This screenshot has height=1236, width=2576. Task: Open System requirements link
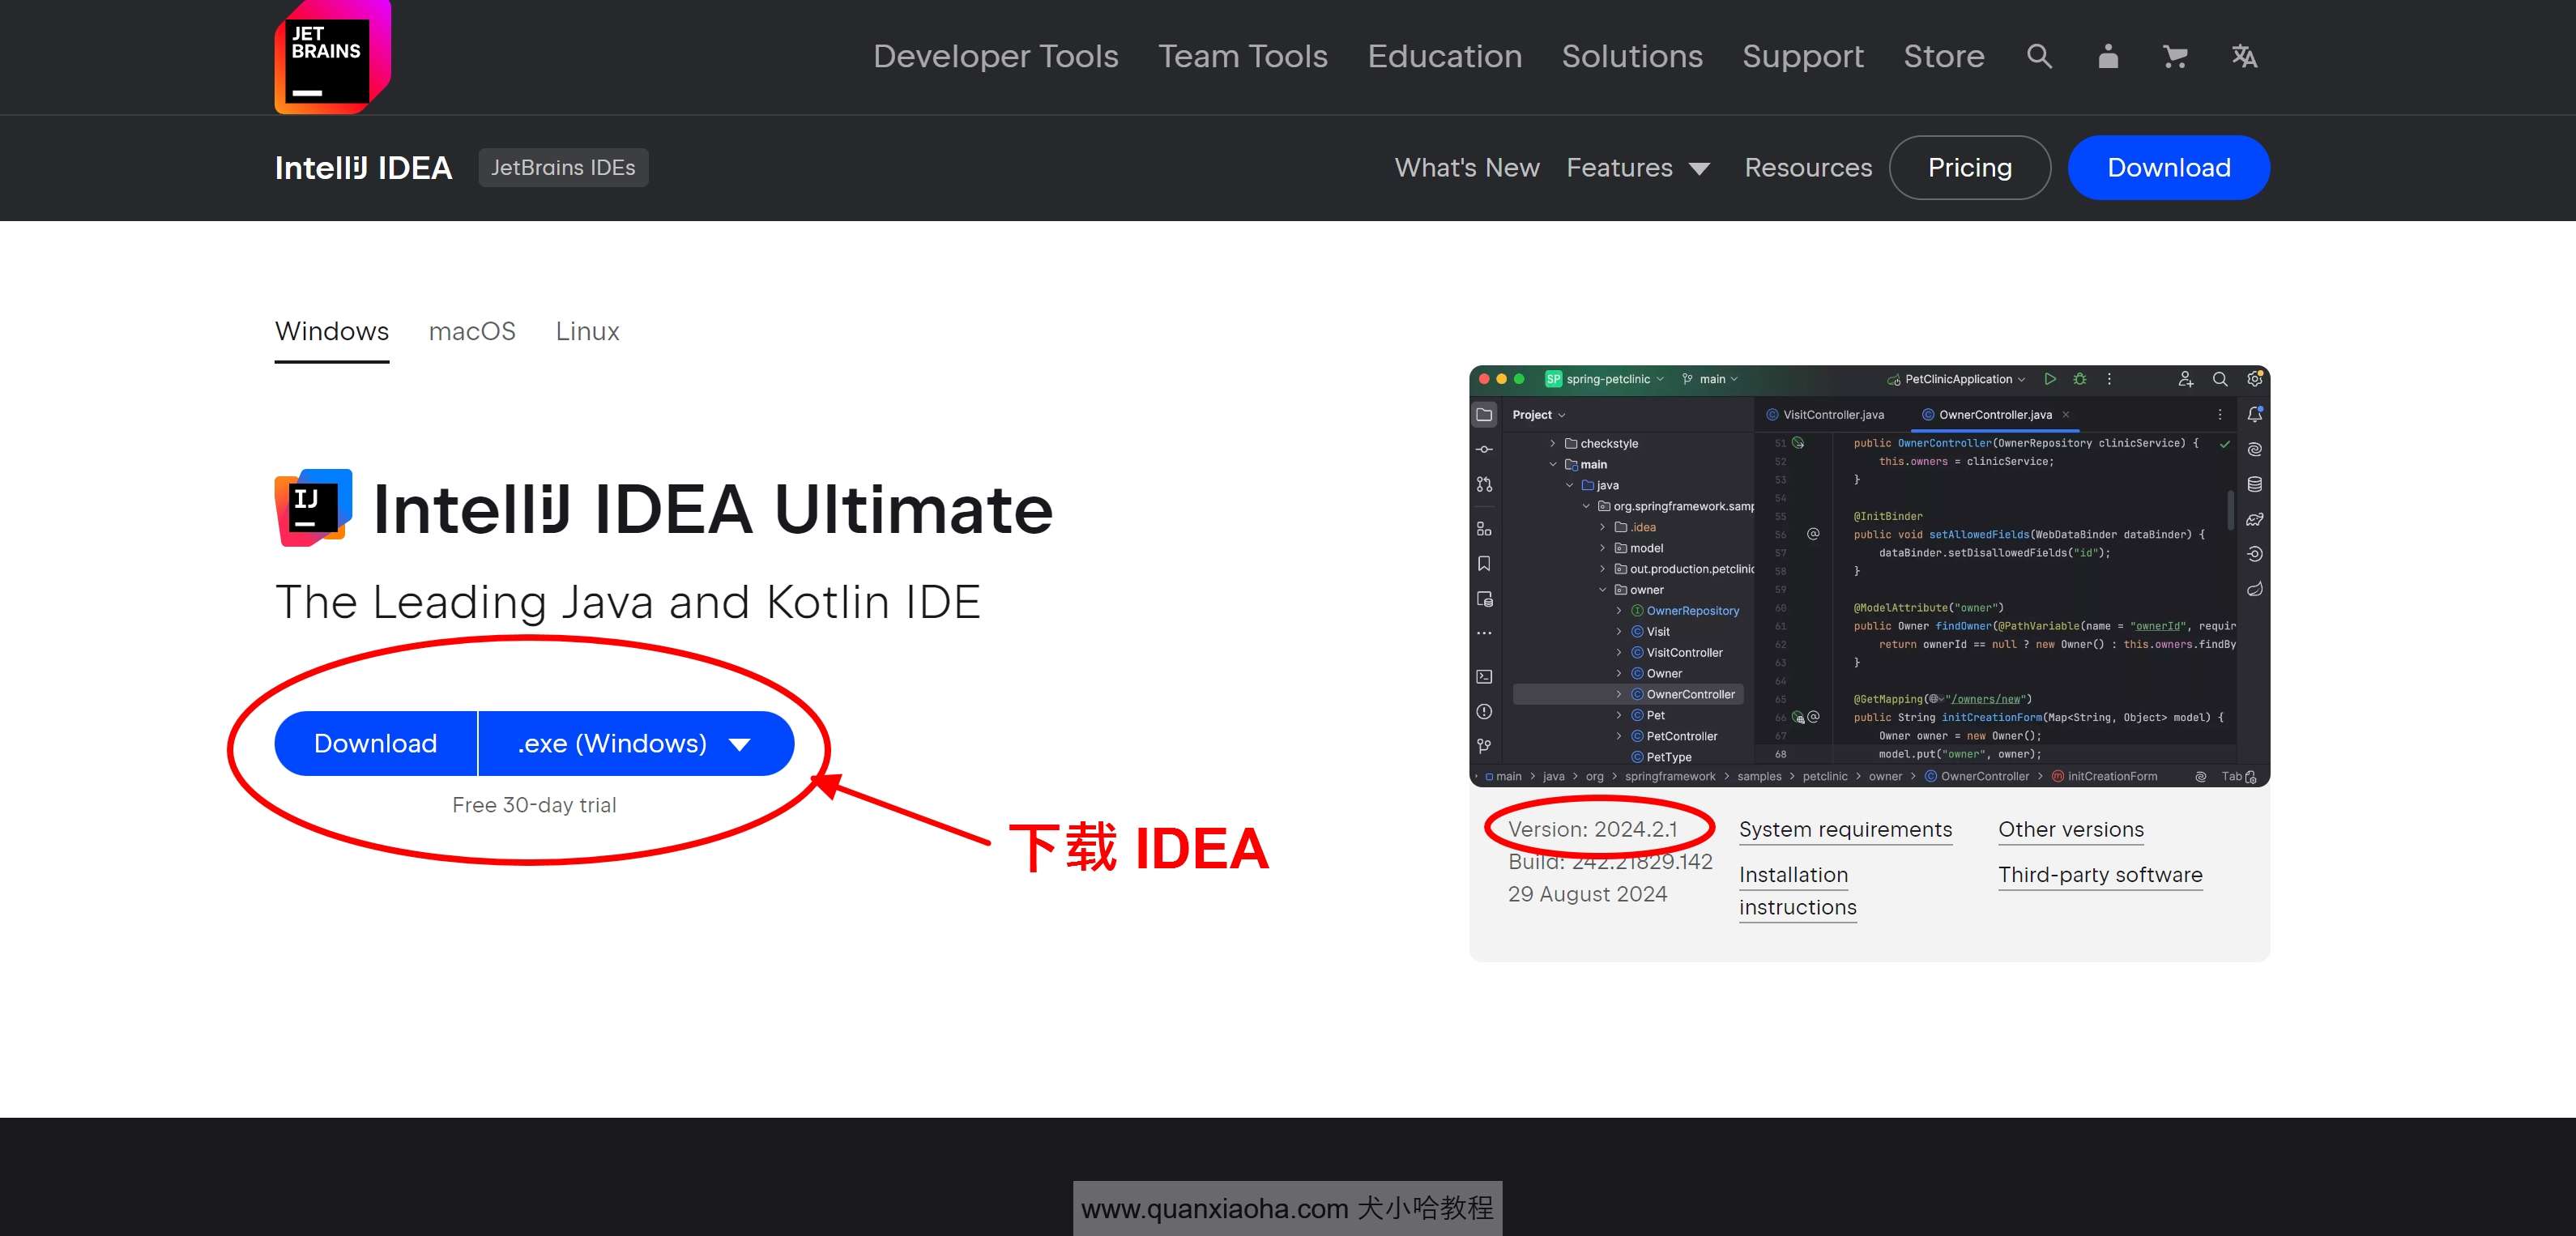pos(1845,829)
